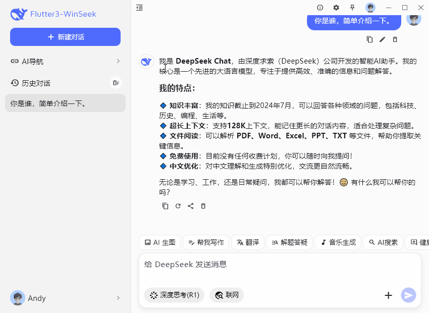Collapse the sidebar with the top-left menu icon
429x313 pixels.
(139, 8)
